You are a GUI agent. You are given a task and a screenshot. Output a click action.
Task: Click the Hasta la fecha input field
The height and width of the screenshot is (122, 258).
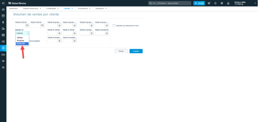[x=36, y=26]
